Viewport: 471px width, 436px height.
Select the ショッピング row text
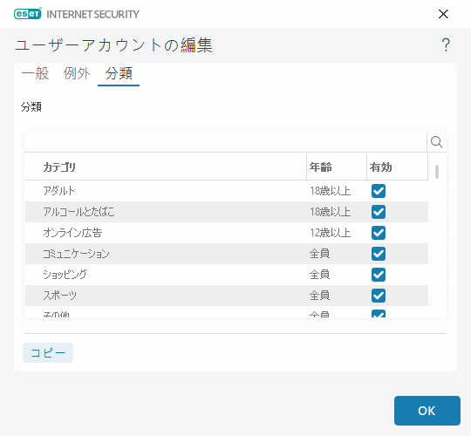coord(65,275)
